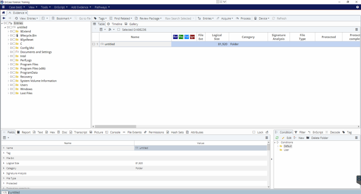Screen dimensions: 361x194
Task: Click the Home icon tab
Action: coord(3,13)
